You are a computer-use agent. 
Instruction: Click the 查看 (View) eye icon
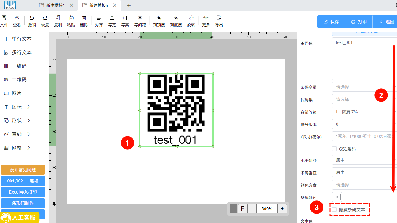pyautogui.click(x=17, y=21)
